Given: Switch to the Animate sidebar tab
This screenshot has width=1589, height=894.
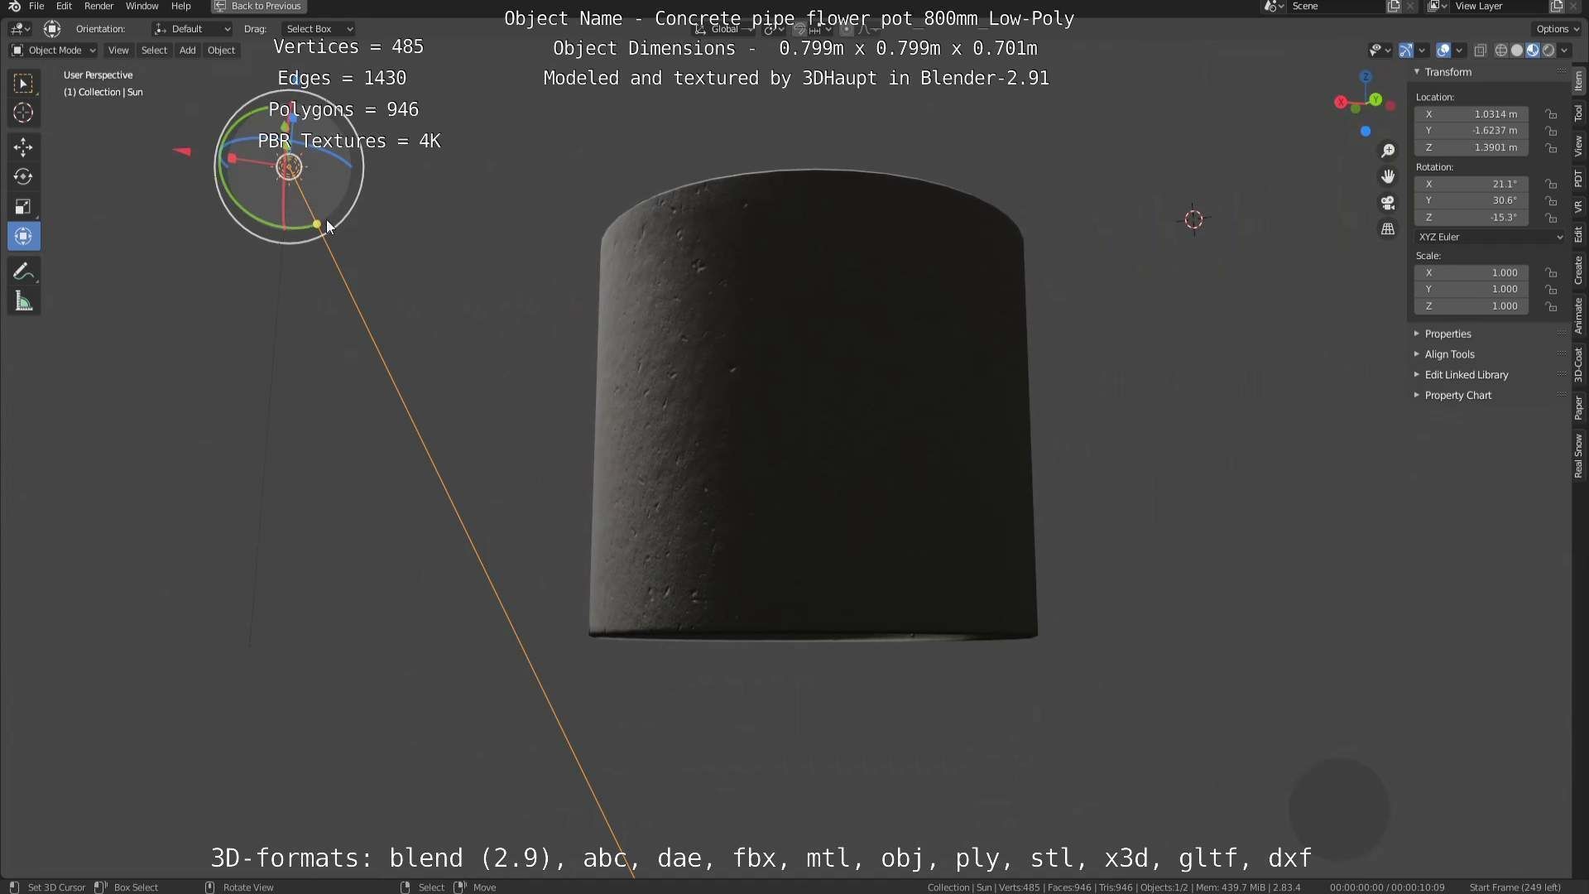Looking at the screenshot, I should pyautogui.click(x=1579, y=316).
